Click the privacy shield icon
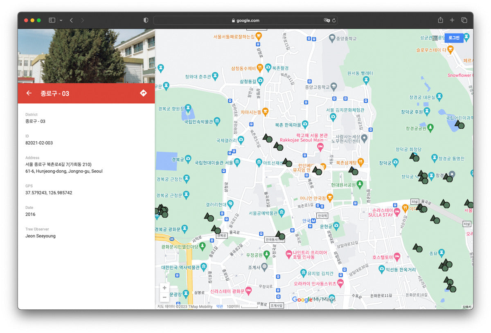 coord(146,20)
